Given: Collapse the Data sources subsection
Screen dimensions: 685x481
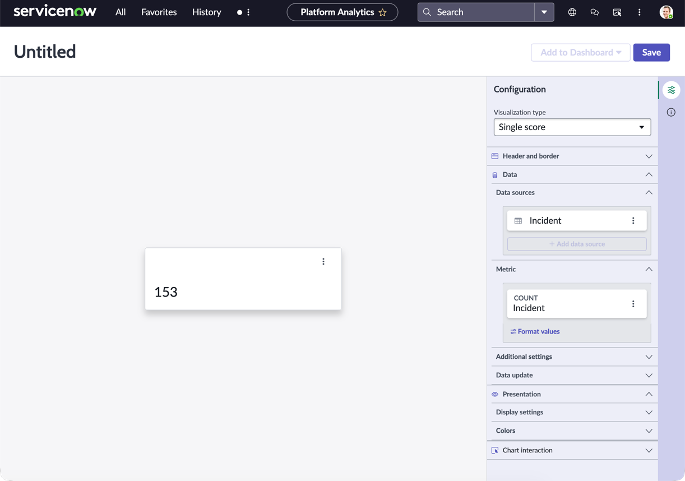Looking at the screenshot, I should pyautogui.click(x=575, y=192).
